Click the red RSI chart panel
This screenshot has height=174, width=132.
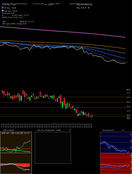pyautogui.click(x=116, y=163)
